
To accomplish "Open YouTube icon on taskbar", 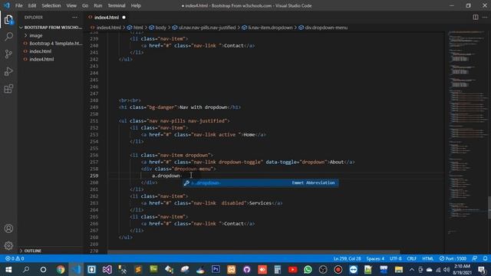I will [293, 269].
